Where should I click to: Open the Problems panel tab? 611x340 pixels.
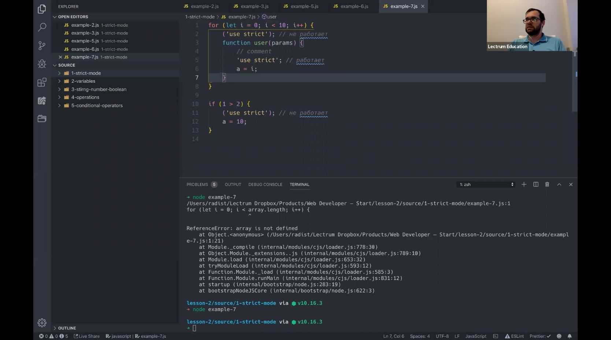click(x=201, y=184)
